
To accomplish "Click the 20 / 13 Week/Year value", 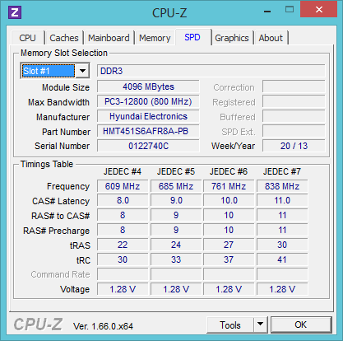I will pos(294,146).
